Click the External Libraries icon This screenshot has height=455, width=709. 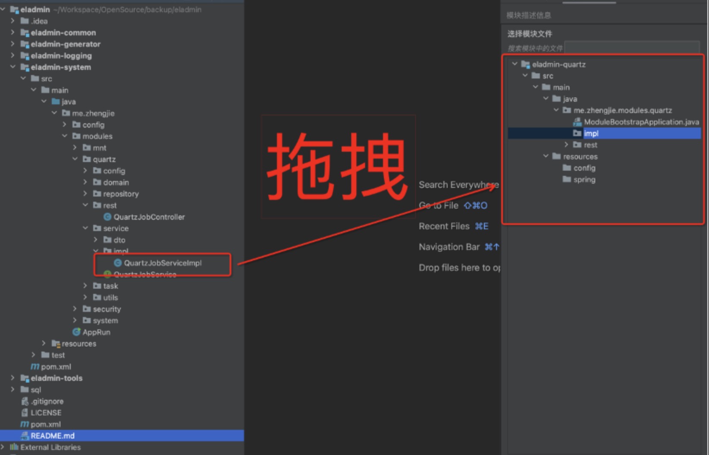click(x=14, y=447)
